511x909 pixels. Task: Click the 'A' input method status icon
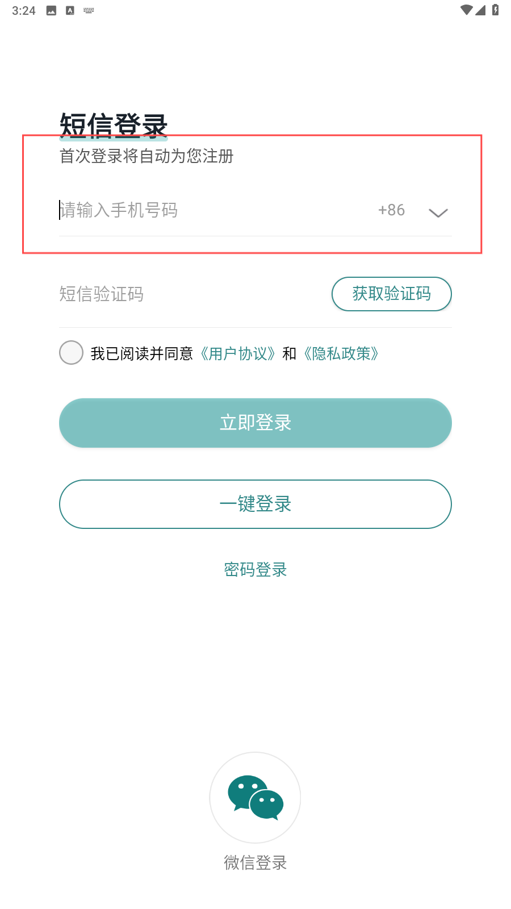(70, 10)
